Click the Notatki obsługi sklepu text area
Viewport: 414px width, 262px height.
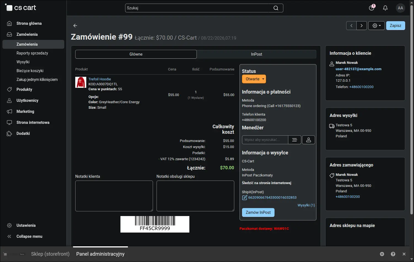pos(195,196)
